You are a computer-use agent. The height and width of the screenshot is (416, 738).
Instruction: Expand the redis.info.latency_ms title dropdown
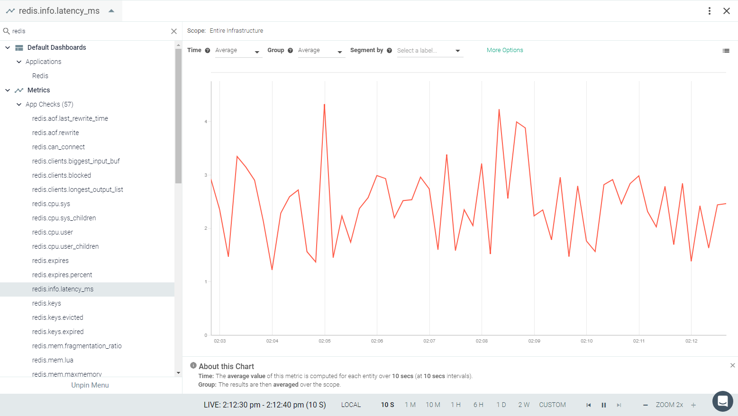tap(111, 11)
